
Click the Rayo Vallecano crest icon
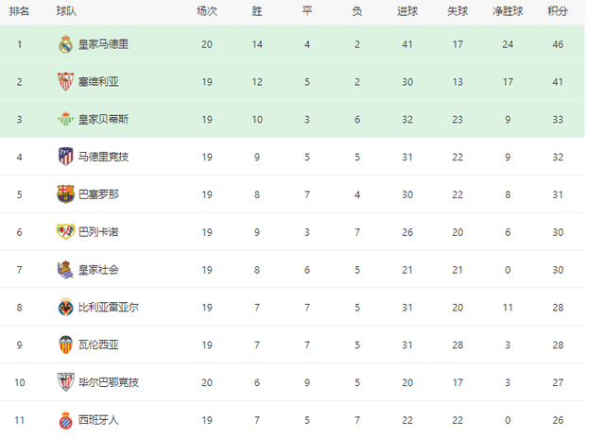coord(65,231)
